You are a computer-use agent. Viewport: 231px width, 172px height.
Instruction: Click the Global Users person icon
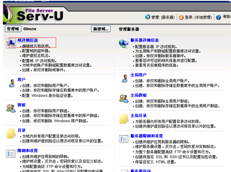point(125,79)
